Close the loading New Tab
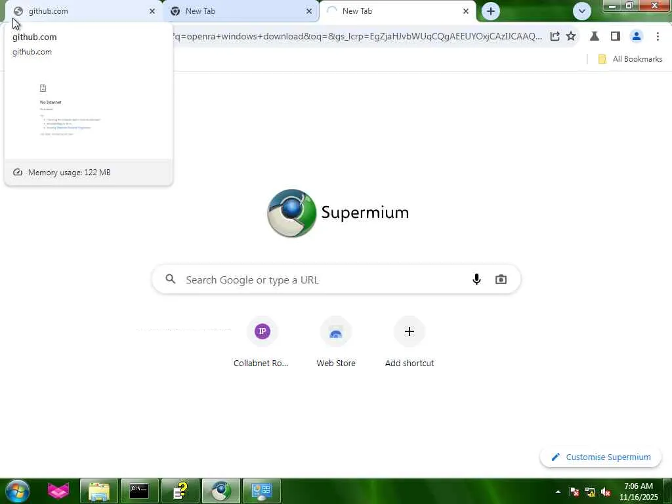Image resolution: width=672 pixels, height=504 pixels. coord(466,11)
